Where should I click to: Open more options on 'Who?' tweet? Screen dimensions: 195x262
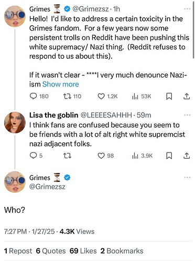[187, 178]
